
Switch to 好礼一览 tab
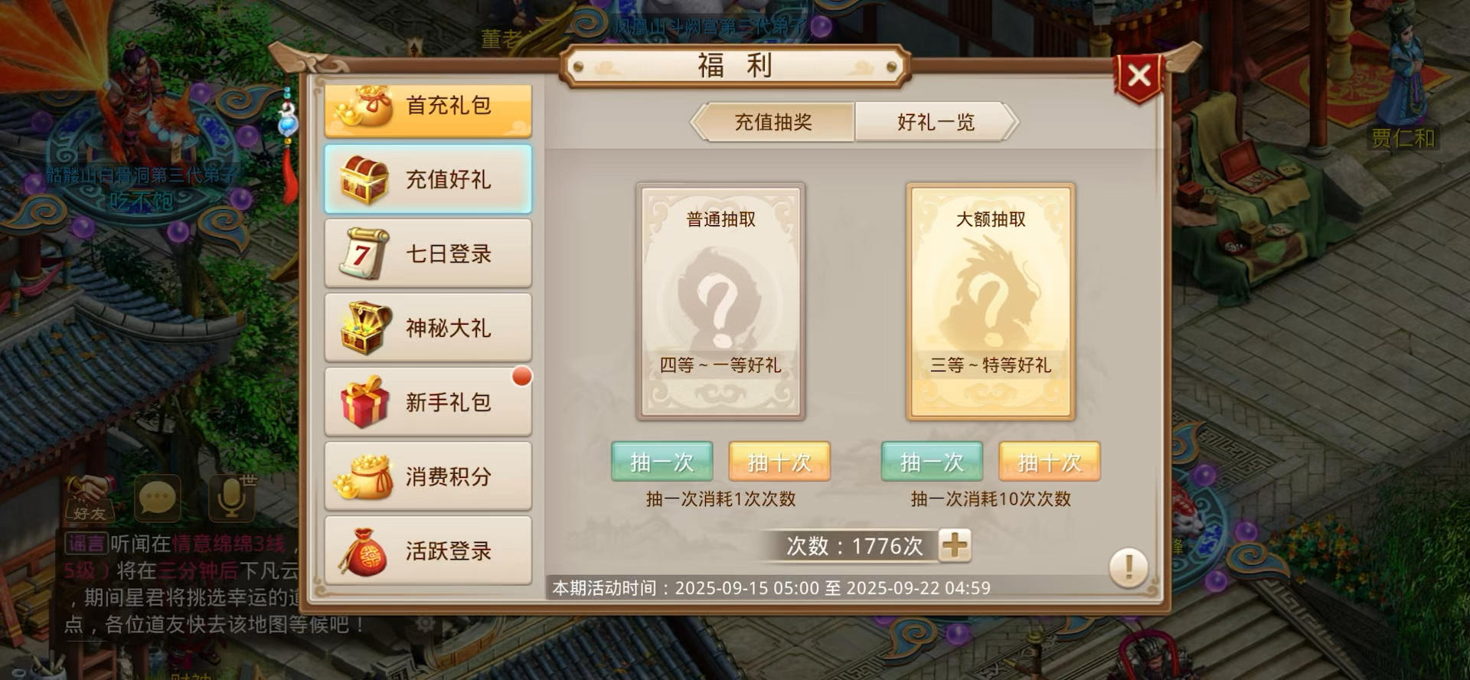[936, 122]
